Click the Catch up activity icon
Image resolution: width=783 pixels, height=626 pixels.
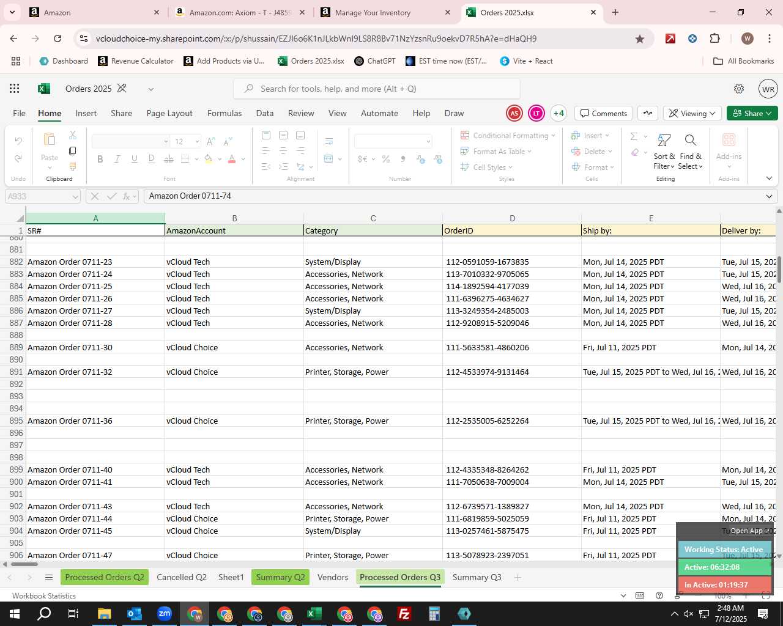pos(648,113)
